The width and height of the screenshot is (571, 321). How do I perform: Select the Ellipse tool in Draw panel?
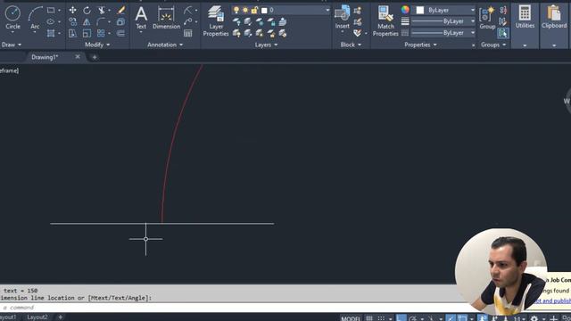coord(51,21)
